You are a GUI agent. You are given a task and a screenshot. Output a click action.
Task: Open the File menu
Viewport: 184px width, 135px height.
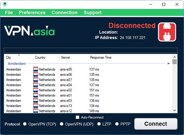pyautogui.click(x=9, y=12)
